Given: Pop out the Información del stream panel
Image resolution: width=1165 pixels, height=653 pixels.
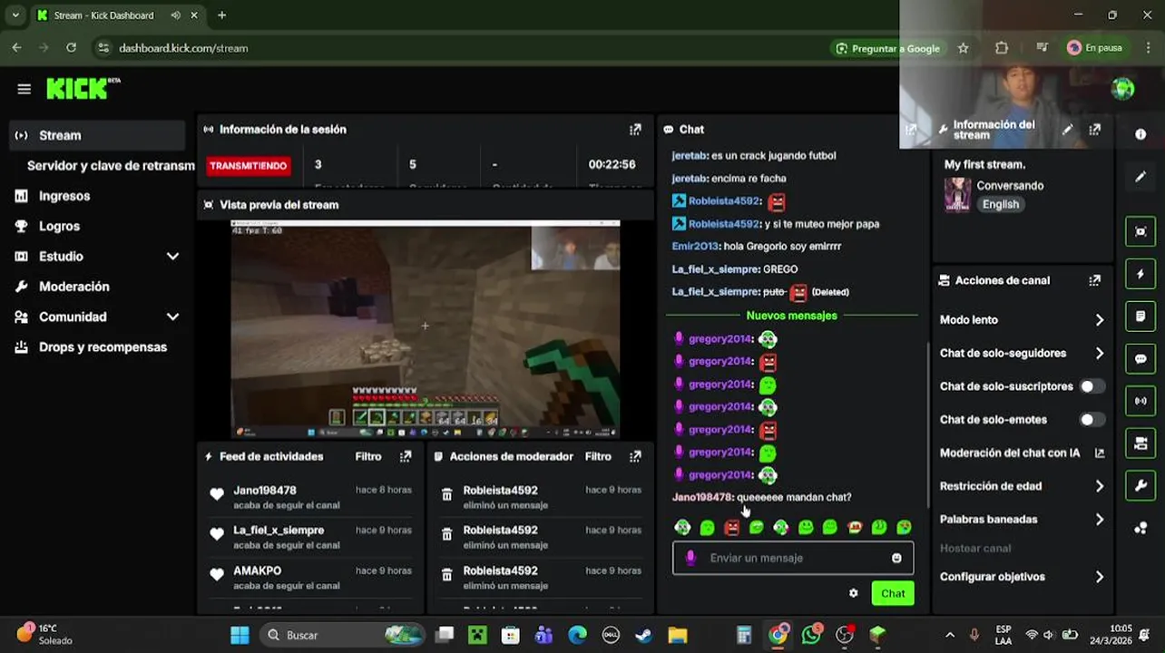Looking at the screenshot, I should [1095, 130].
